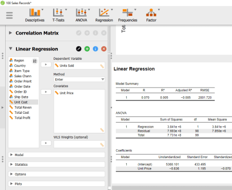Open the T-Tests analysis menu
Viewport: 232px width, 190px height.
[58, 15]
